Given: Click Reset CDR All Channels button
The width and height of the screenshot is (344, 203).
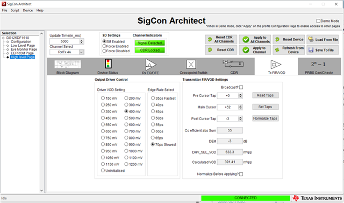Looking at the screenshot, I should tap(221, 39).
